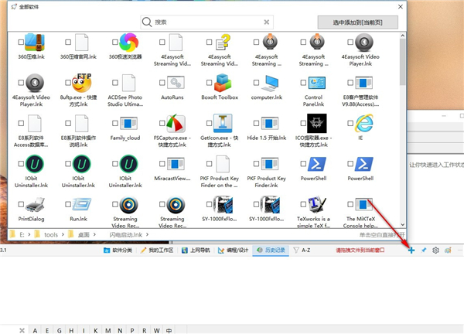Select the 历史记录 tab
Screen dimensions: 464x334
(x=271, y=250)
